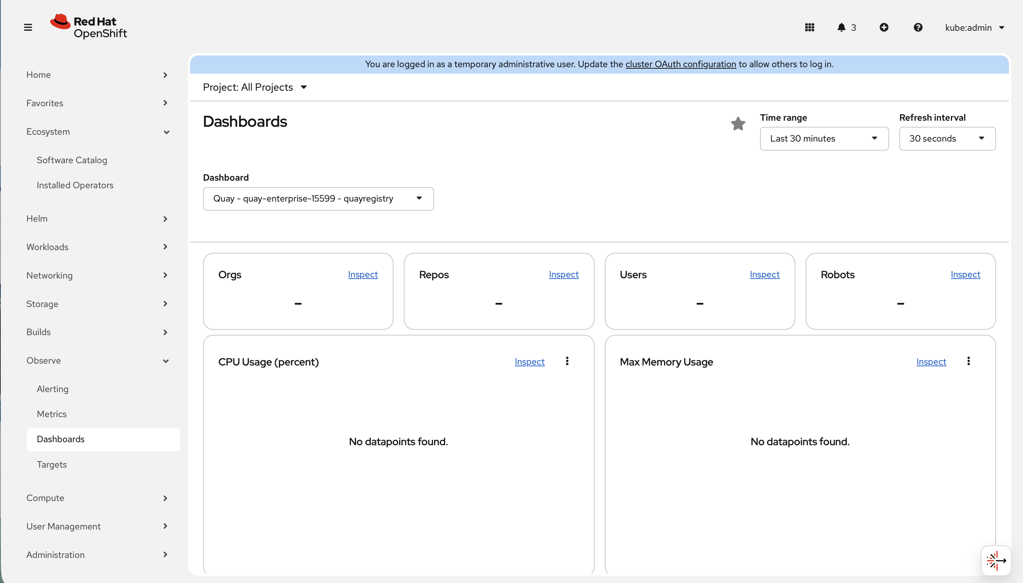This screenshot has width=1023, height=583.
Task: Click the hamburger navigation menu icon
Action: pyautogui.click(x=28, y=27)
